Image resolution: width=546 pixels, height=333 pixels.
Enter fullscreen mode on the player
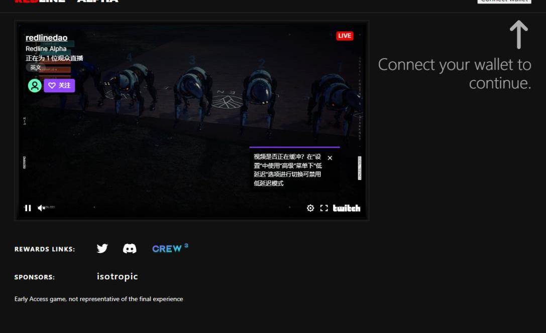[324, 208]
